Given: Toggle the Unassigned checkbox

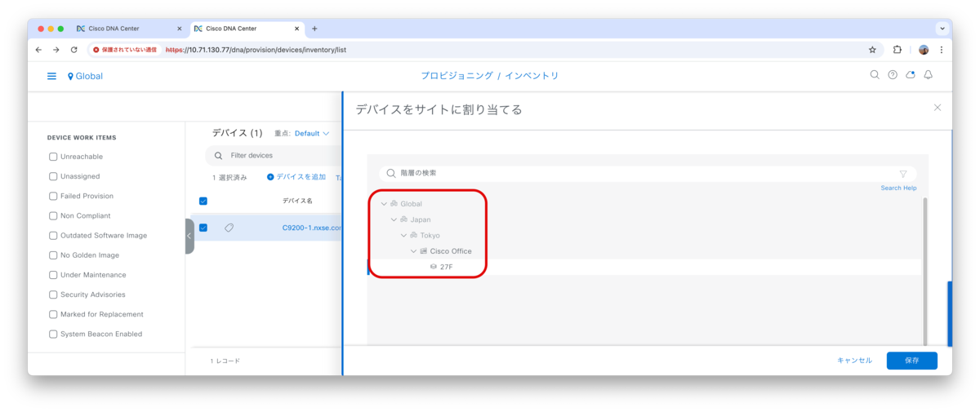Looking at the screenshot, I should (53, 176).
